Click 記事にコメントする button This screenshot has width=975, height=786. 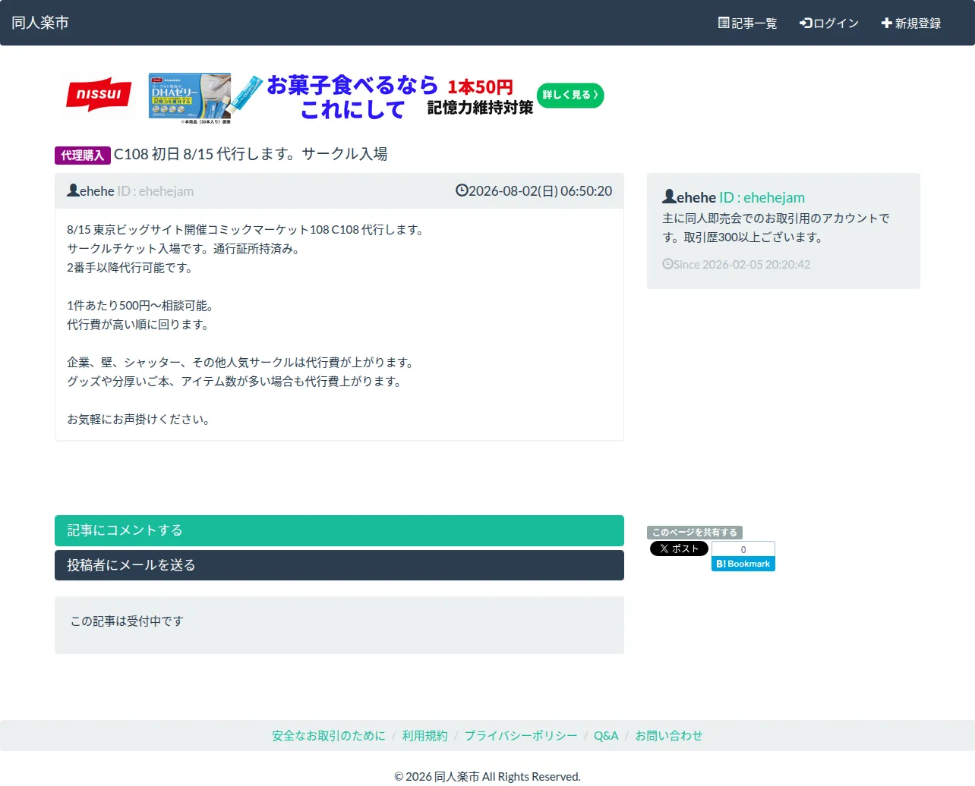click(x=339, y=530)
